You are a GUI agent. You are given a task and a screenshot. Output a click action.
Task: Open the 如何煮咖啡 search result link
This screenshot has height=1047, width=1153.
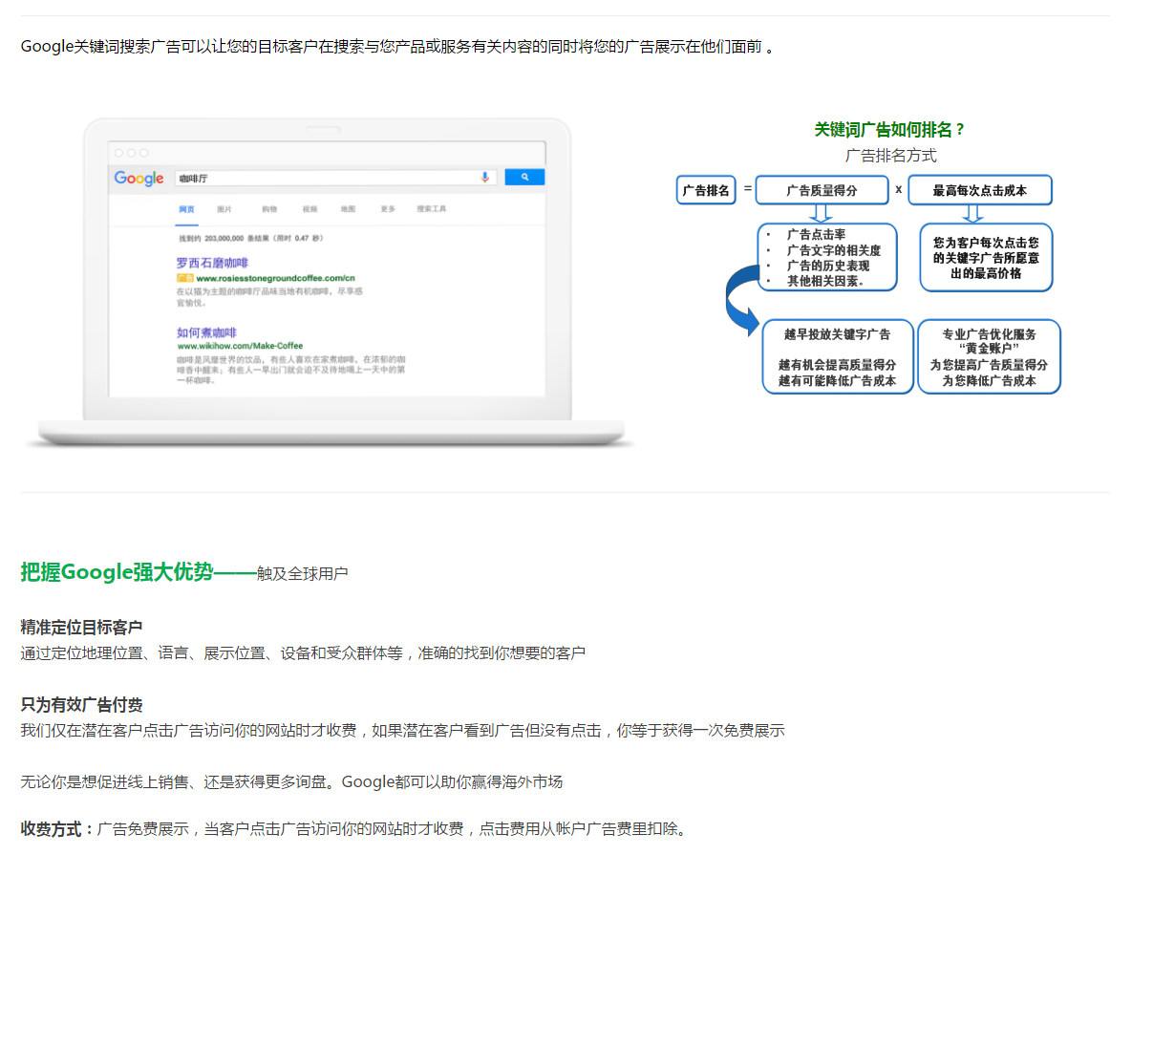(x=206, y=332)
